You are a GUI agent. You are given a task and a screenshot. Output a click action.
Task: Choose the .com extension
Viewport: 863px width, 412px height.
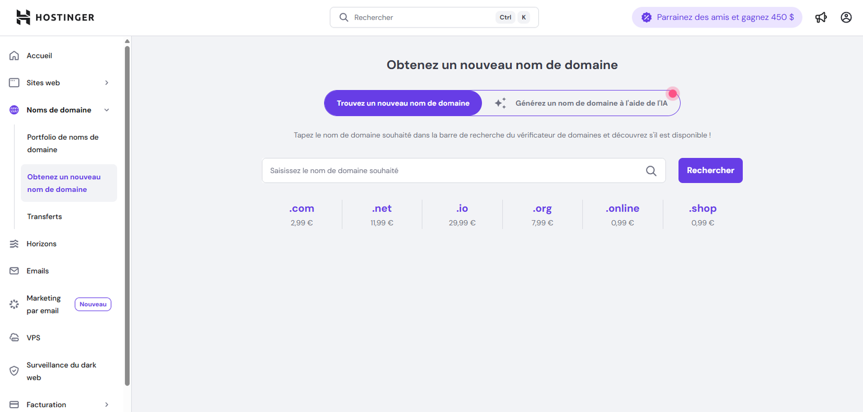pyautogui.click(x=302, y=208)
